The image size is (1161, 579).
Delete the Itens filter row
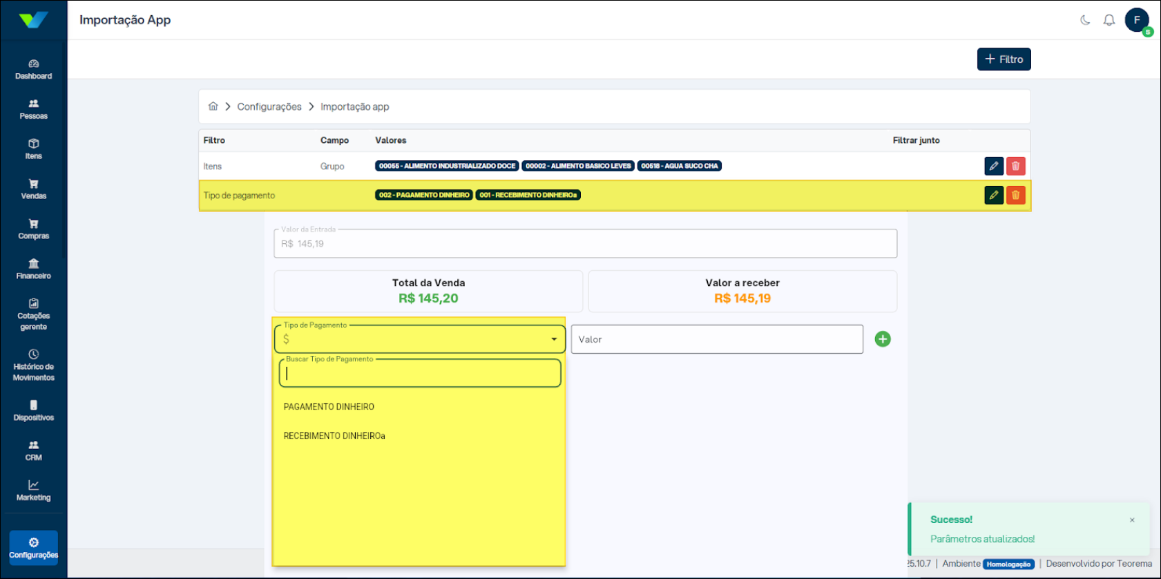pyautogui.click(x=1015, y=166)
